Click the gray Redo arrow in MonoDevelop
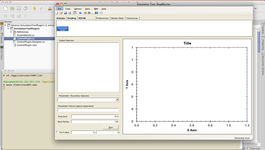The width and height of the screenshot is (265, 150). coord(41,8)
